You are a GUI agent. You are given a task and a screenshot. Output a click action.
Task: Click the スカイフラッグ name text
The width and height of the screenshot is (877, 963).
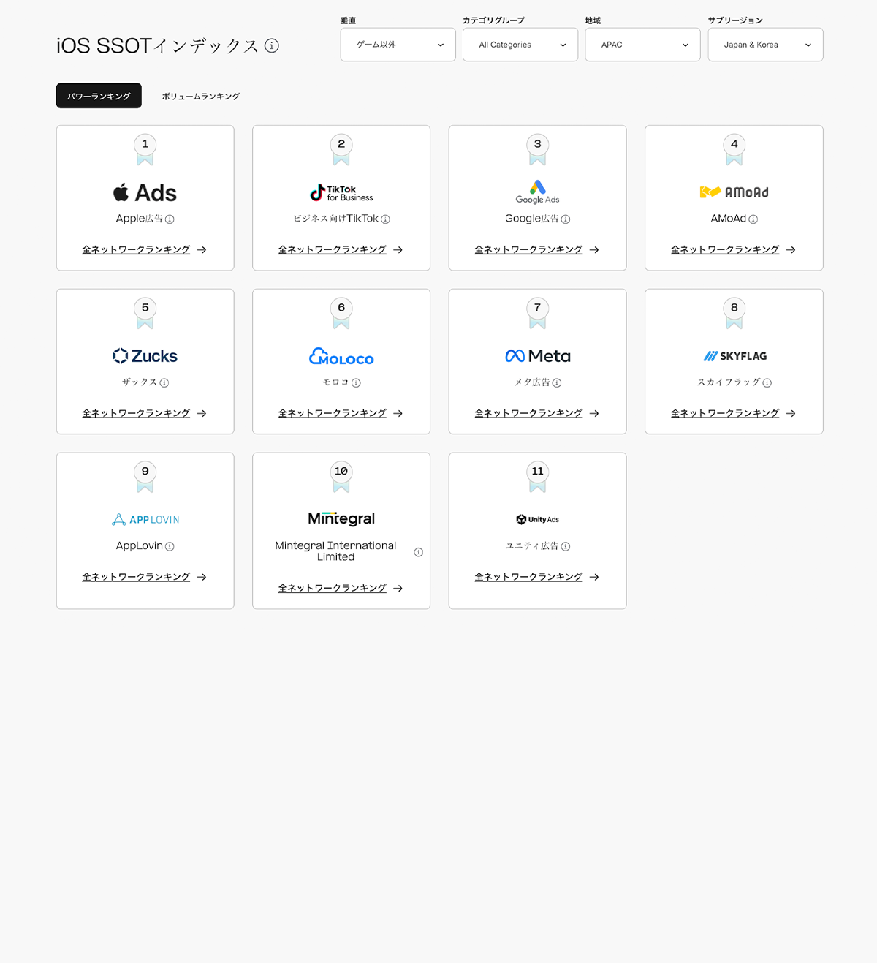pos(729,382)
